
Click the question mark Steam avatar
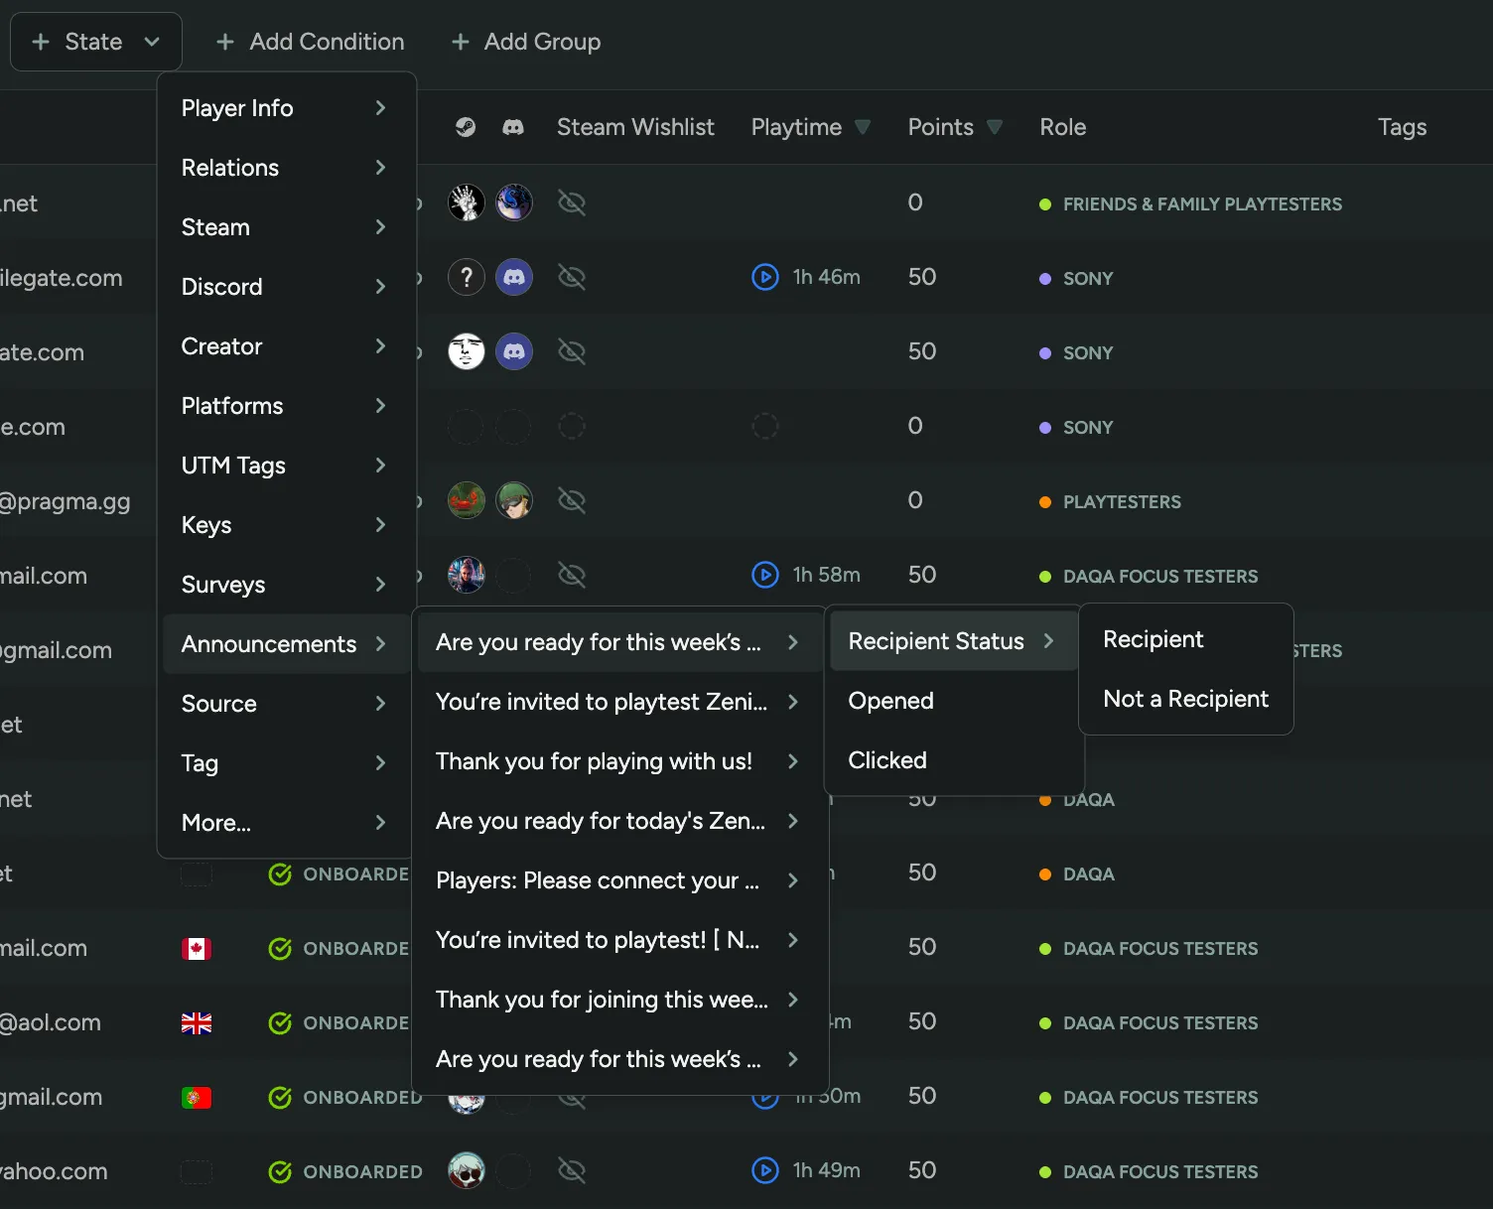466,277
